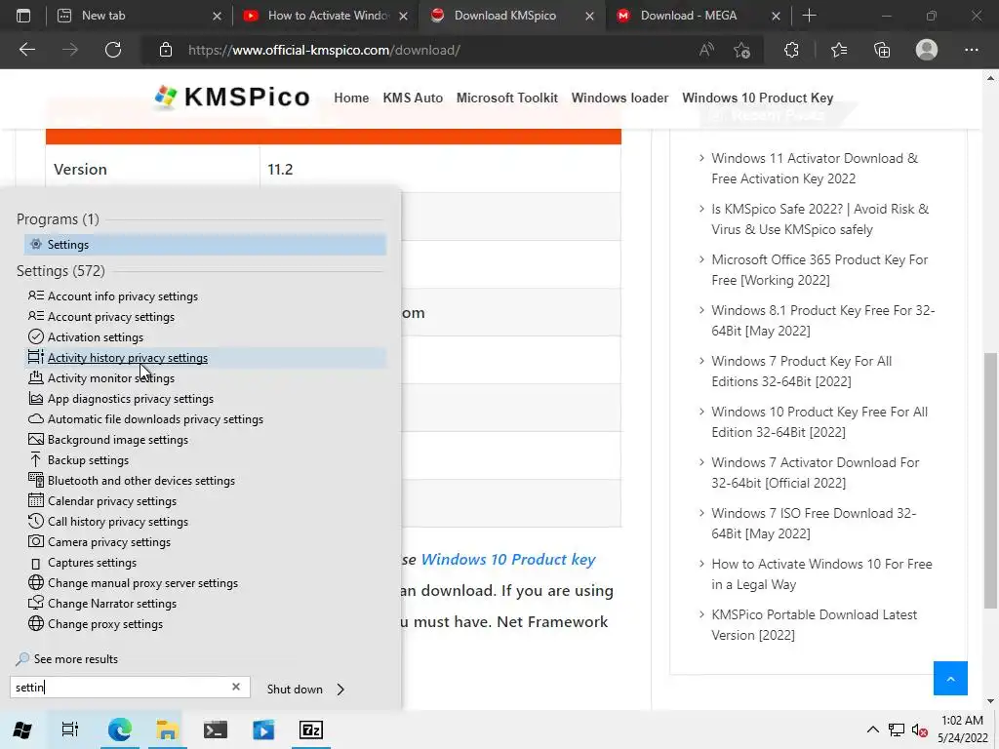Show hidden system tray icons
Image resolution: width=999 pixels, height=749 pixels.
click(873, 729)
